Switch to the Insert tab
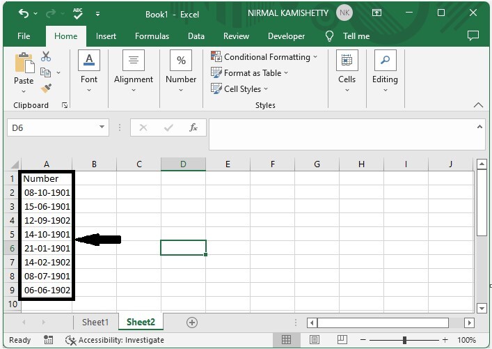Viewport: 492px width, 349px height. click(106, 36)
